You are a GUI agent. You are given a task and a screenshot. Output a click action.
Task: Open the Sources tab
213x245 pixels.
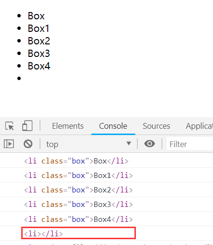pyautogui.click(x=156, y=126)
